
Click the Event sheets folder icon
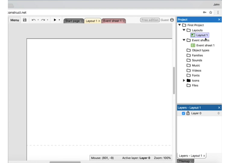coord(188,40)
